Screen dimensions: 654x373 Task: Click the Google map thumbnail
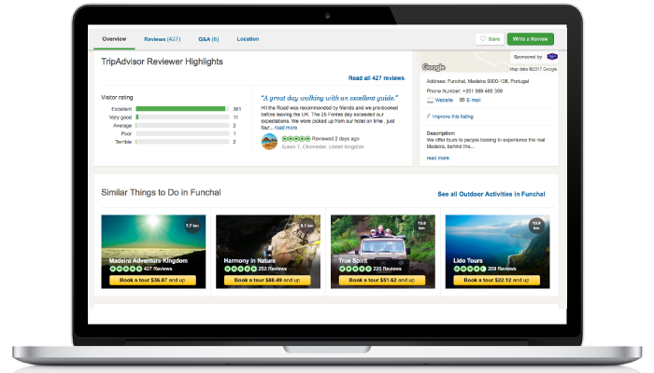[x=465, y=62]
